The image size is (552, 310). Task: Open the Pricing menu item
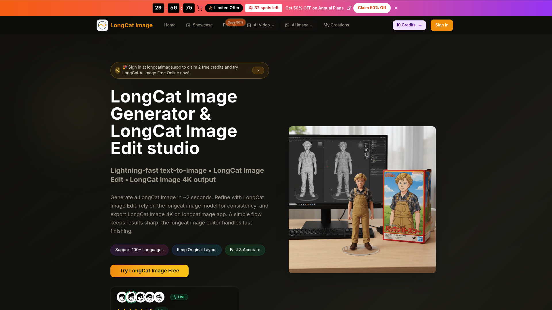tap(229, 25)
